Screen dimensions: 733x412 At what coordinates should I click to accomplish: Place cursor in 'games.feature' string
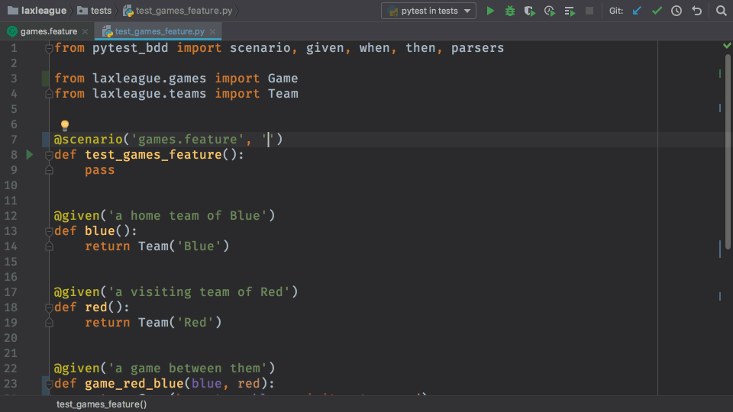tap(187, 139)
